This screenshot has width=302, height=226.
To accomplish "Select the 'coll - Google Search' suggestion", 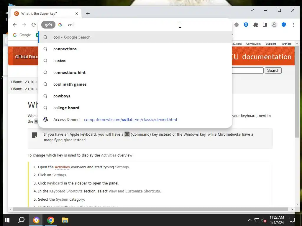I will 135,37.
